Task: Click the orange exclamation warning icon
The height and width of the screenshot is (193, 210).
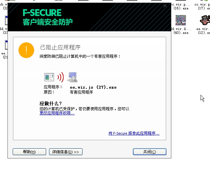Action: 26,50
